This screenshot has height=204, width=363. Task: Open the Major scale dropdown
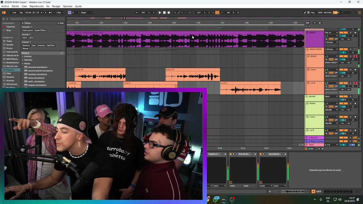87,12
